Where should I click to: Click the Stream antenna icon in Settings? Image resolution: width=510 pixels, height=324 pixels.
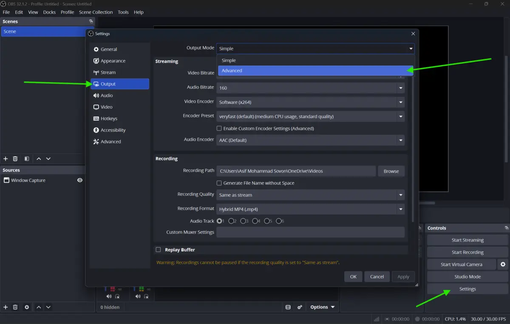[96, 72]
